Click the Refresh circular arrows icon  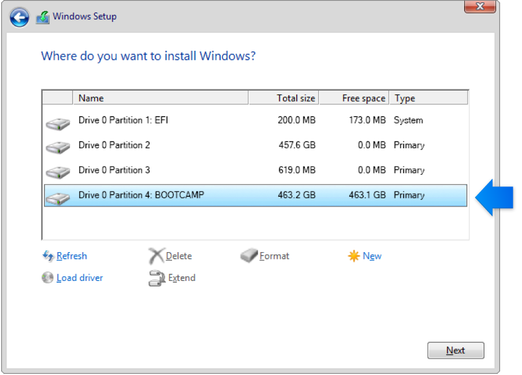(48, 256)
